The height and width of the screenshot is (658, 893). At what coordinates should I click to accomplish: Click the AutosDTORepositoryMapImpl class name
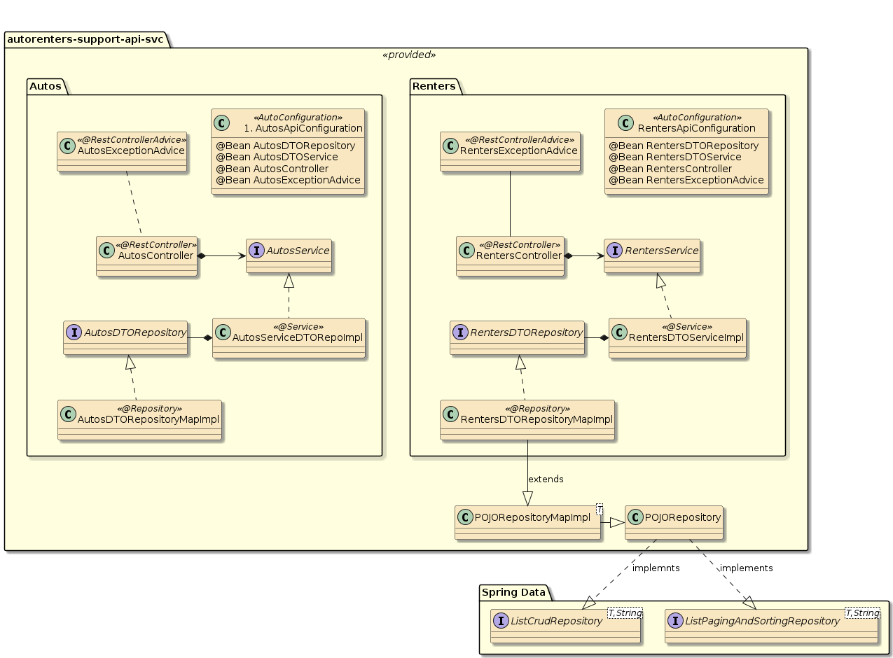pyautogui.click(x=148, y=419)
